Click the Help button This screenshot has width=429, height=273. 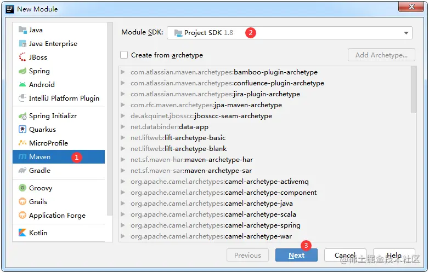click(394, 255)
